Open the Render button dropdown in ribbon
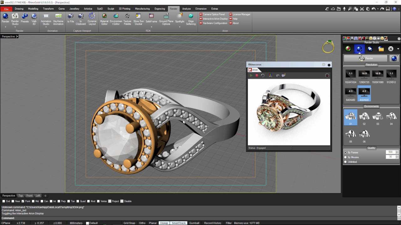Viewport: 401px width, 225px height. (5, 27)
